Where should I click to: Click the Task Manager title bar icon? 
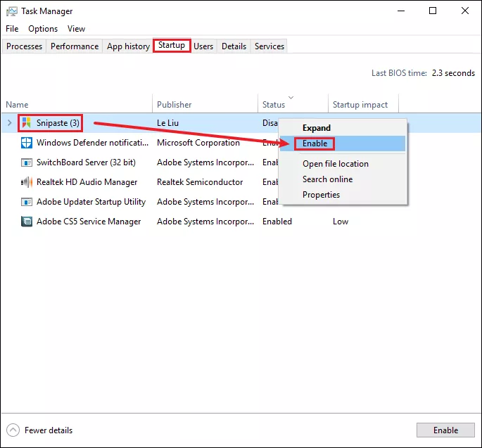12,11
